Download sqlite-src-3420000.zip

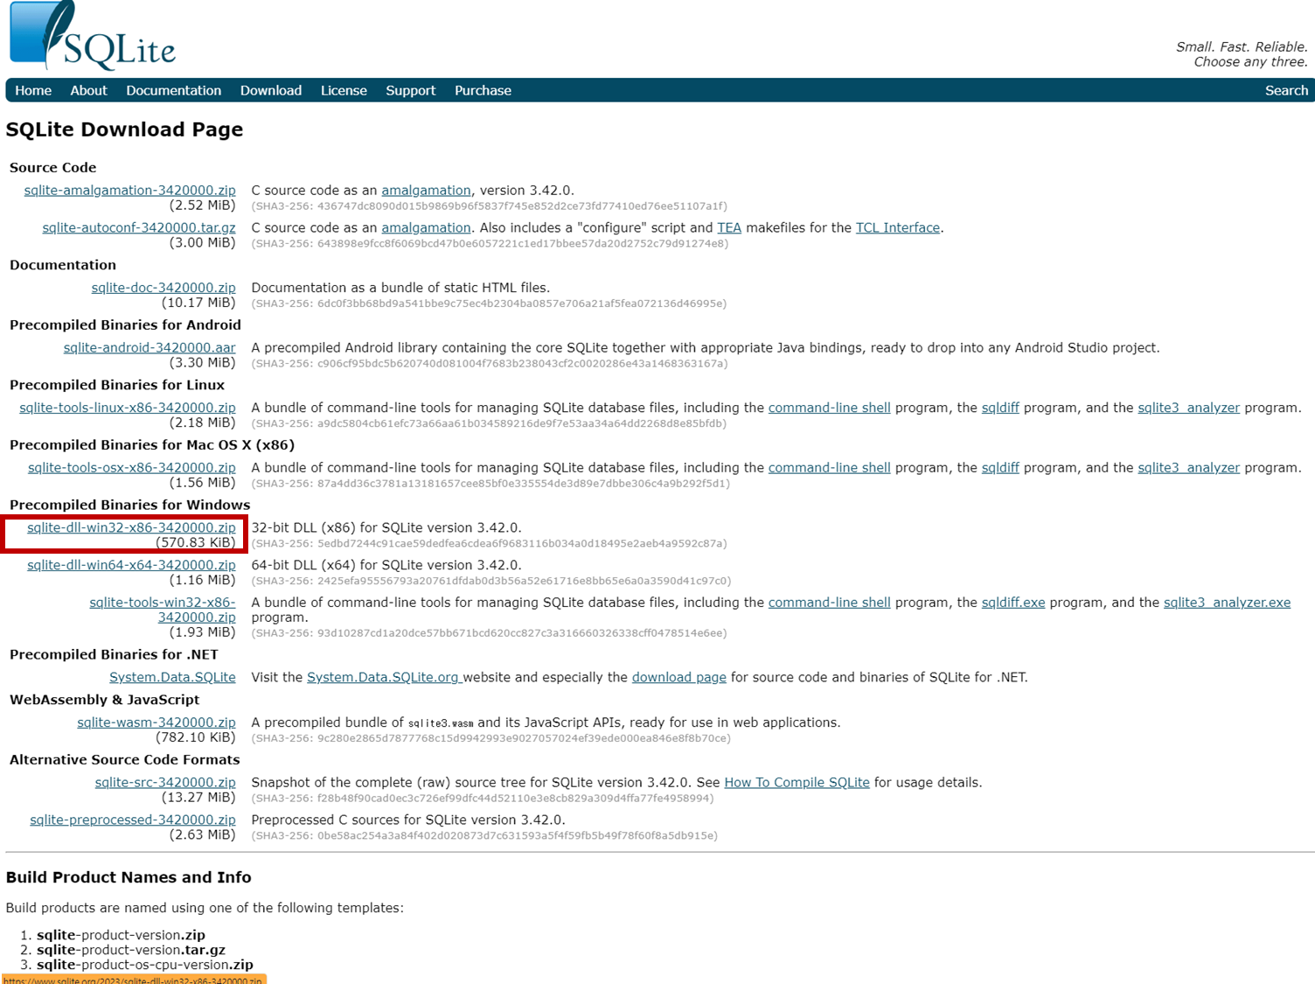[165, 782]
